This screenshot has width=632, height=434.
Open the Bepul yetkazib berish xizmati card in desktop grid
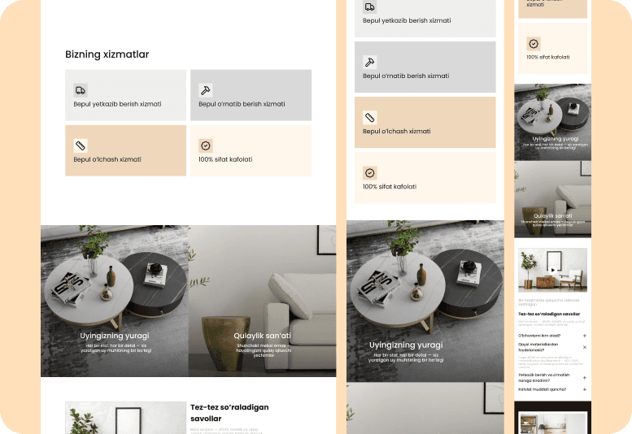[x=126, y=95]
